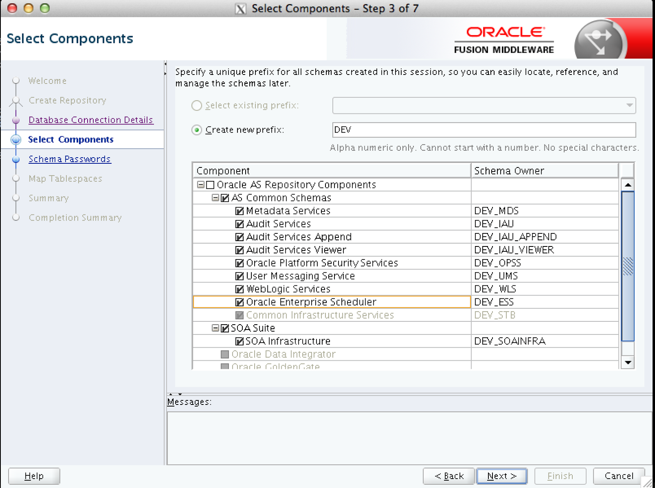The height and width of the screenshot is (488, 655).
Task: Click the Back button
Action: [x=449, y=476]
